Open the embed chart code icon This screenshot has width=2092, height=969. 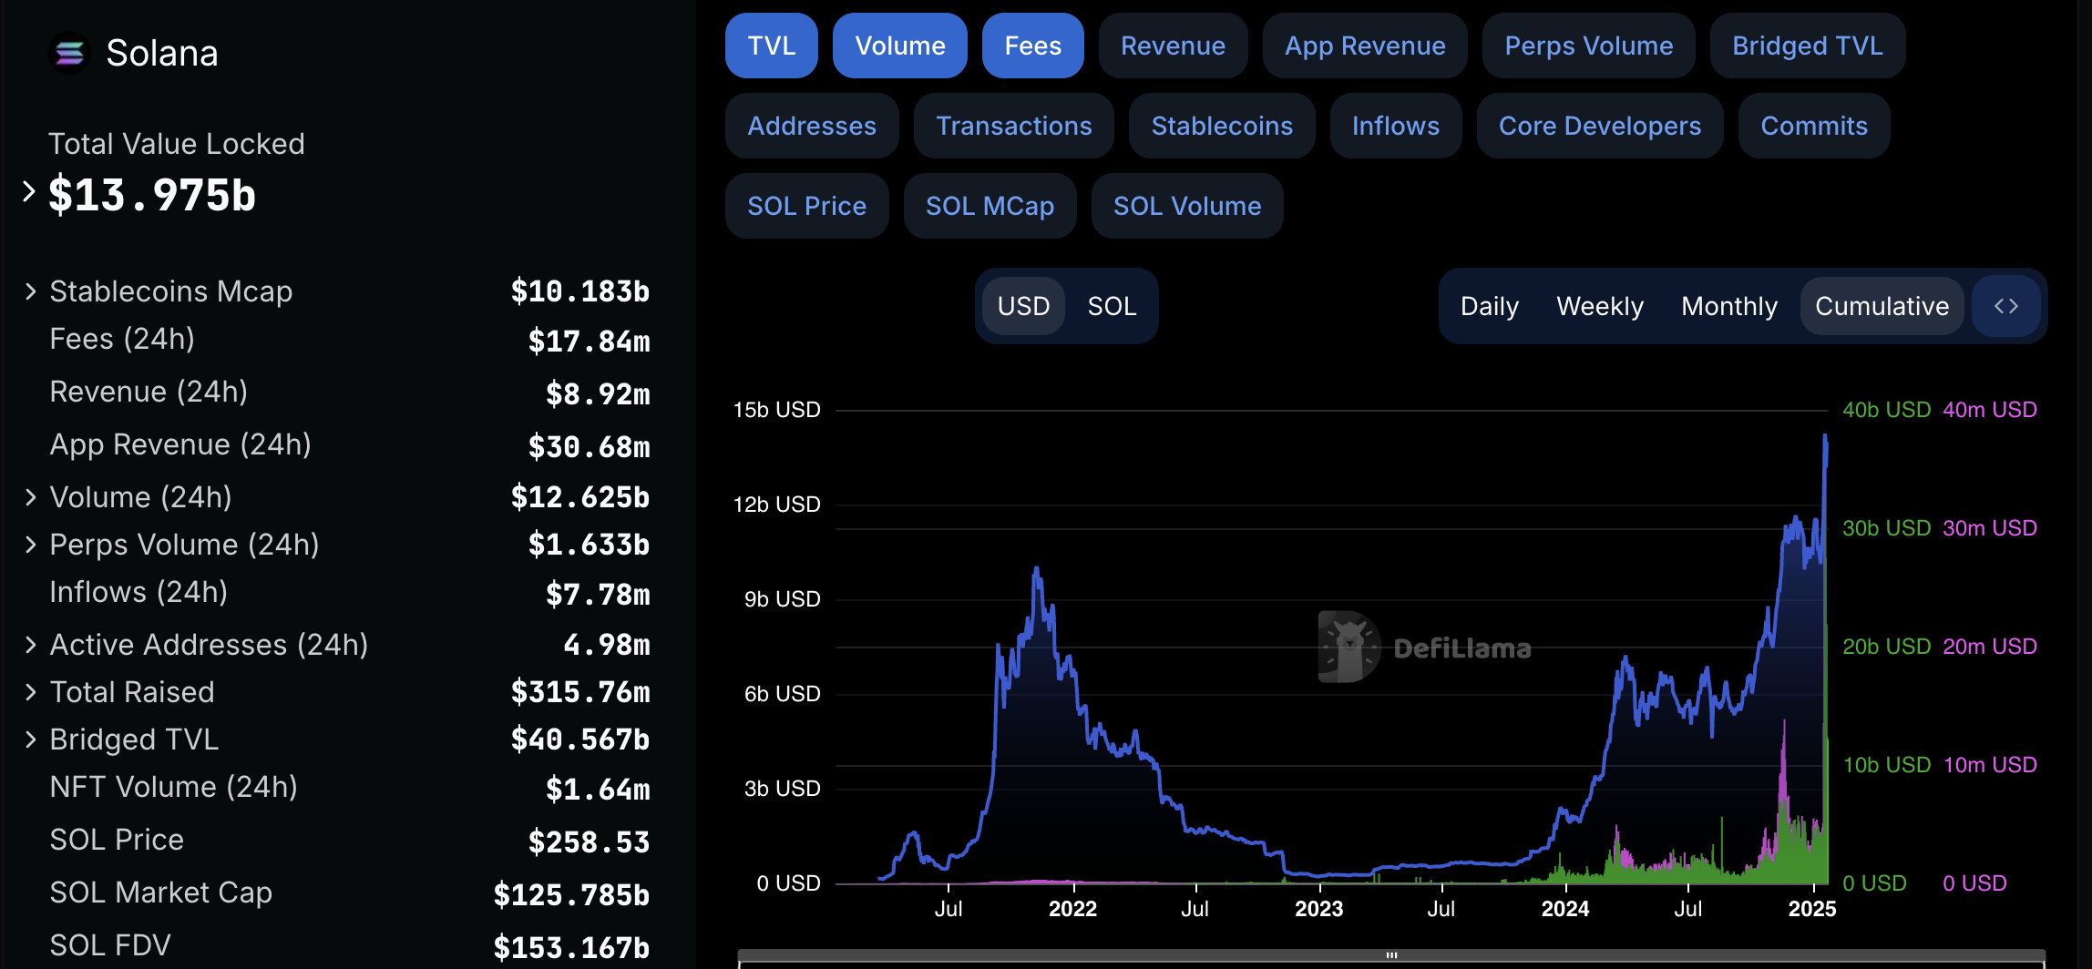2006,306
